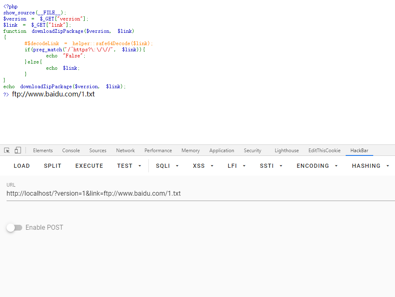
Task: Switch to the Elements tab
Action: (x=43, y=151)
